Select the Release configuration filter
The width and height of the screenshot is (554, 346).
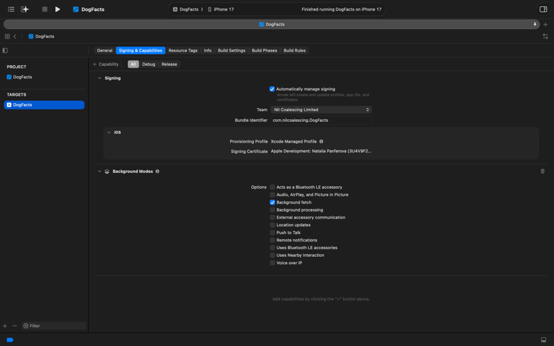click(169, 64)
